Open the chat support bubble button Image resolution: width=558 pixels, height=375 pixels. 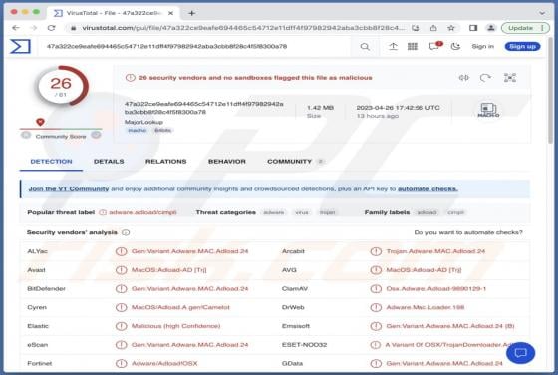tap(520, 353)
